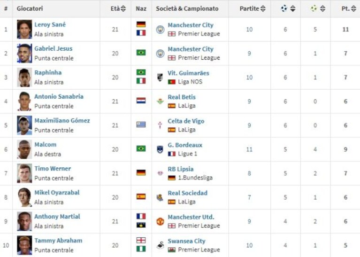Image resolution: width=360 pixels, height=257 pixels.
Task: Click the G. Bordeaux club crest icon
Action: [x=160, y=149]
